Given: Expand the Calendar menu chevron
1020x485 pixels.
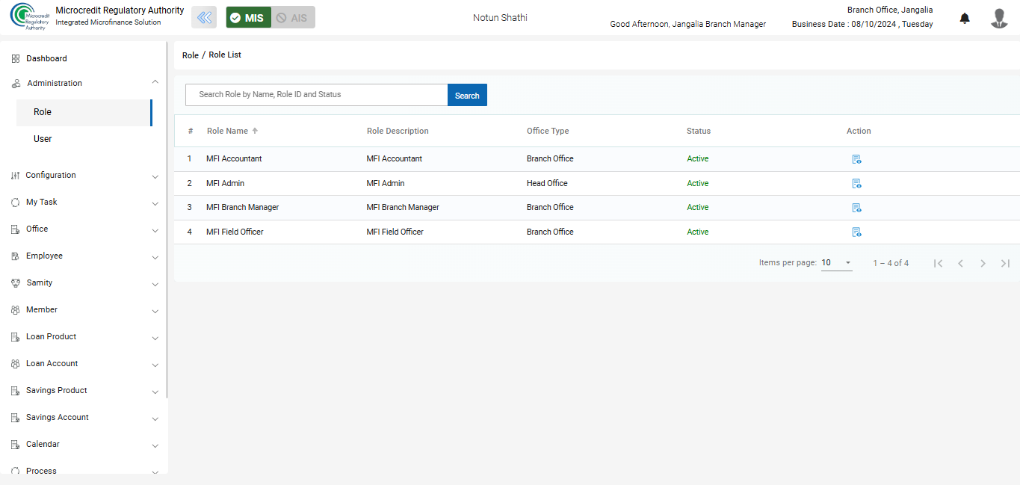Looking at the screenshot, I should pos(155,446).
